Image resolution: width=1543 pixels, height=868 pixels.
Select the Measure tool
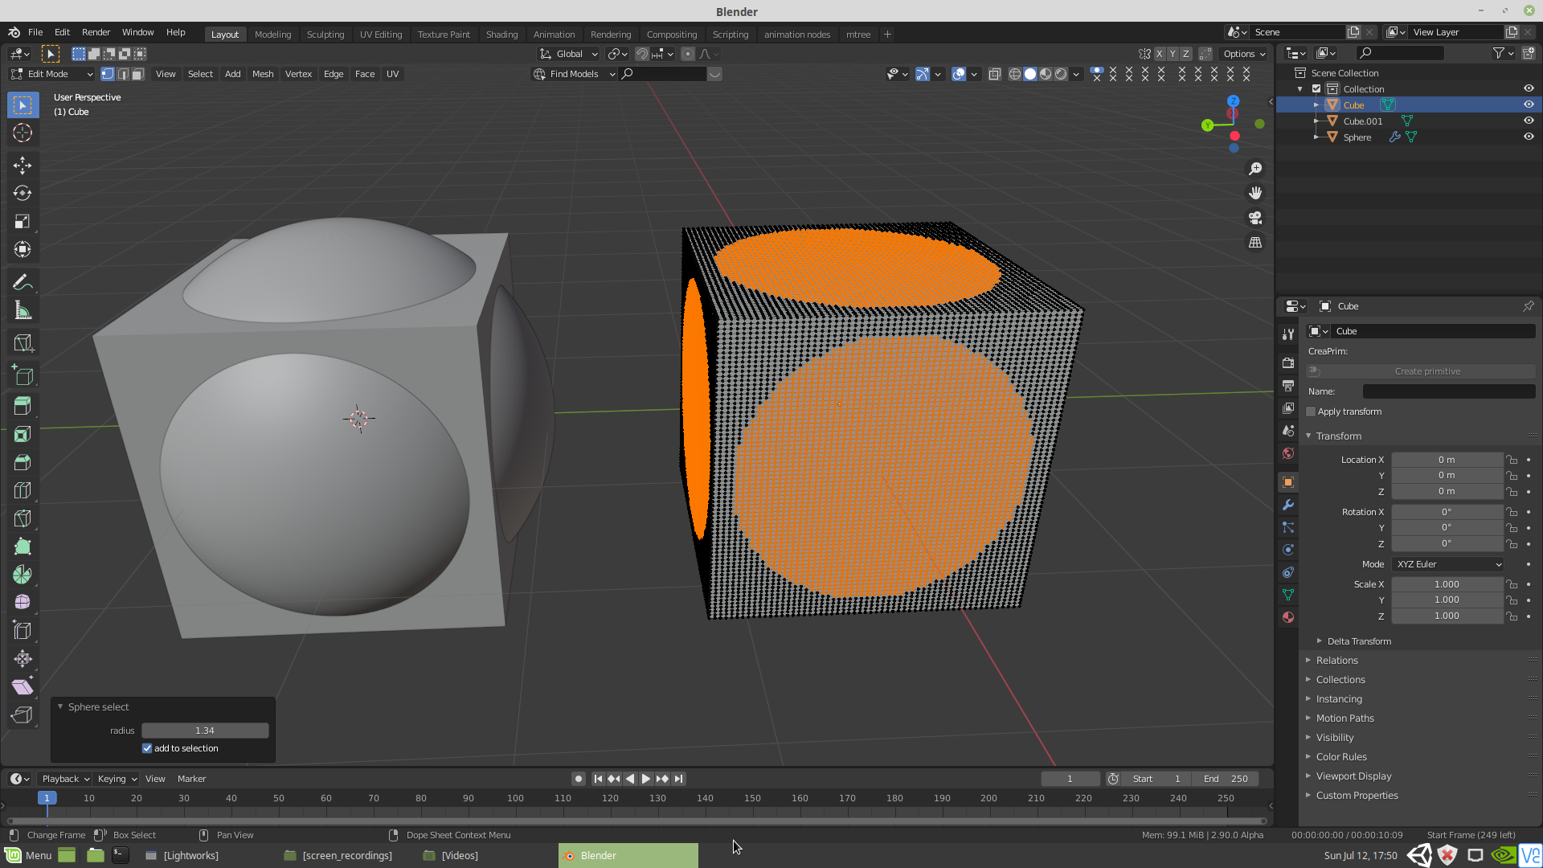click(x=23, y=309)
